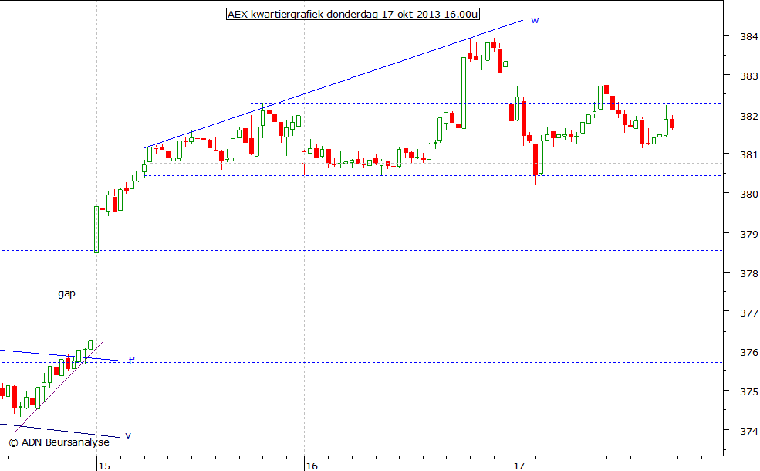This screenshot has height=471, width=760.
Task: Click the price axis label 381
Action: point(749,155)
